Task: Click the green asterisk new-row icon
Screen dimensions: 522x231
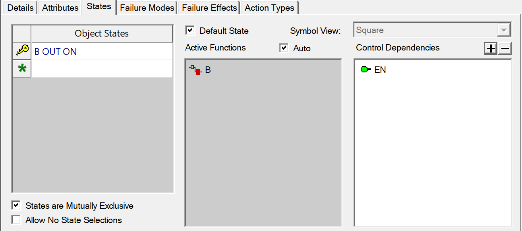Action: 22,69
